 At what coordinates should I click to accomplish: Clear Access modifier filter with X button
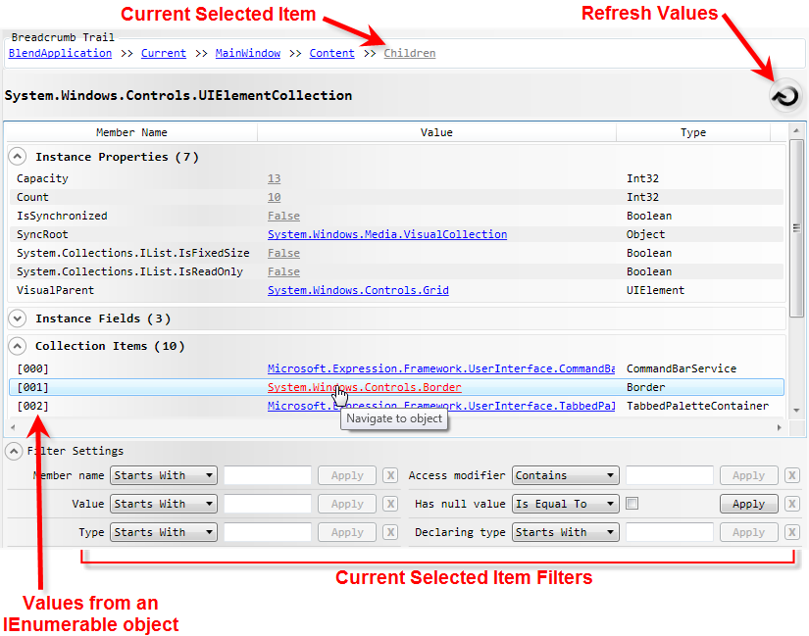(792, 475)
